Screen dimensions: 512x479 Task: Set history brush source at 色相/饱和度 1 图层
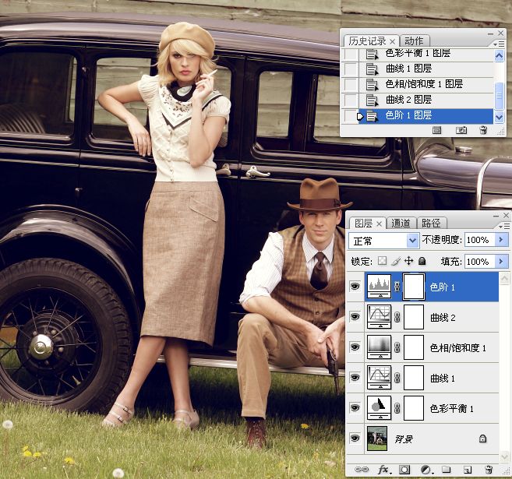pyautogui.click(x=351, y=84)
